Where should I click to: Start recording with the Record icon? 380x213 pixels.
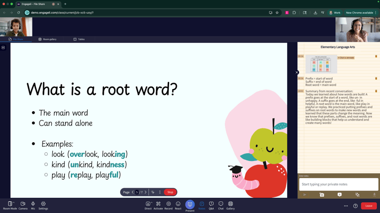click(168, 204)
